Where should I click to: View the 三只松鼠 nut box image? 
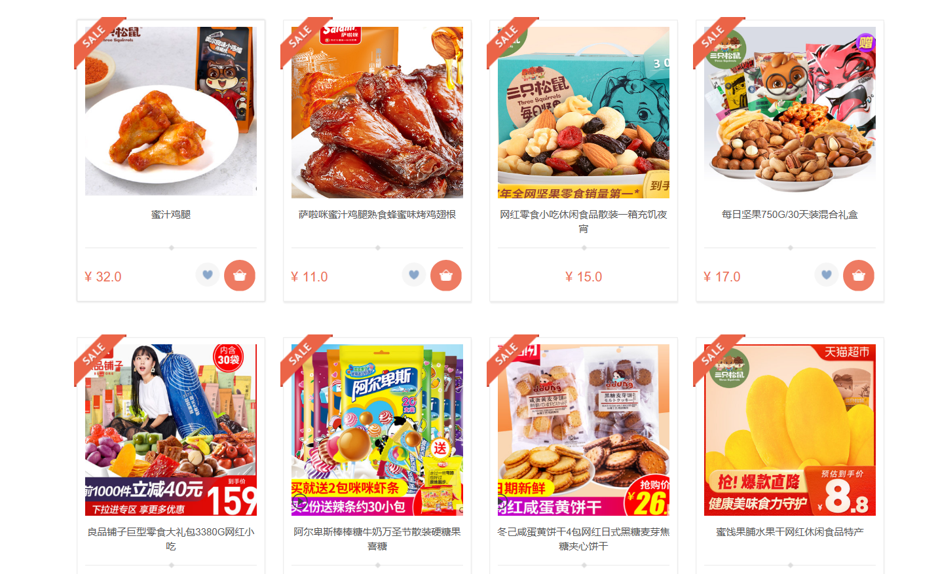point(584,113)
